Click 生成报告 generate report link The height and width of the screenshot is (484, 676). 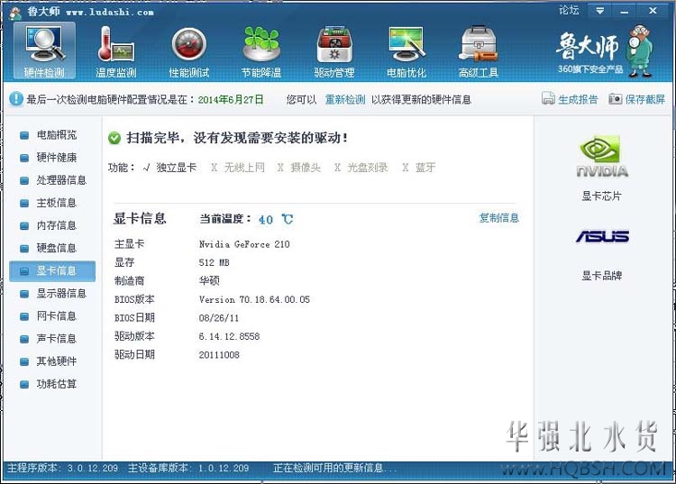pyautogui.click(x=578, y=99)
